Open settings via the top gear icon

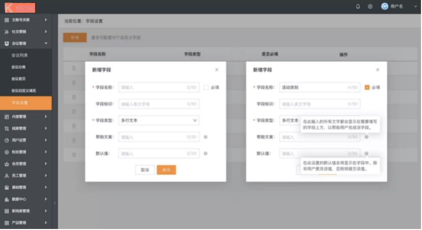click(x=371, y=7)
